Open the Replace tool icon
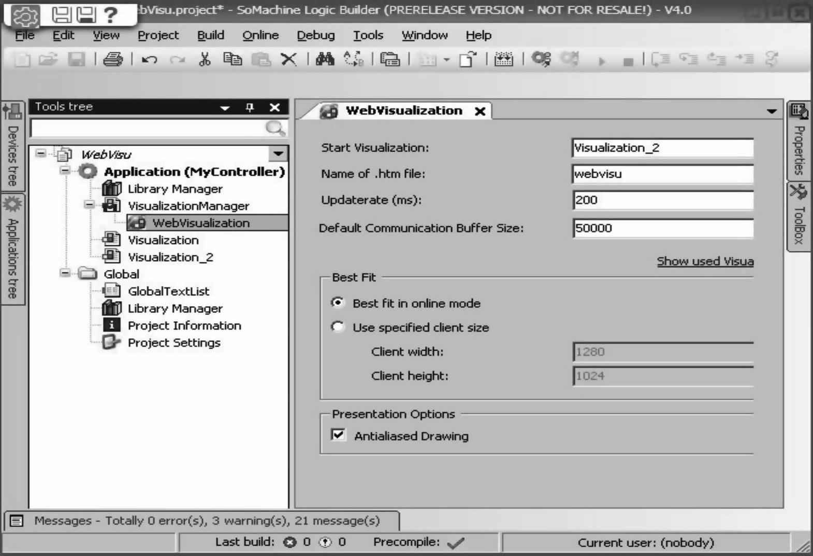 pyautogui.click(x=354, y=60)
